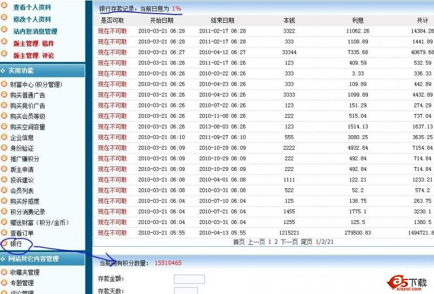Click bullet icon beside 收藏夹管理
This screenshot has width=434, height=294.
click(x=4, y=271)
